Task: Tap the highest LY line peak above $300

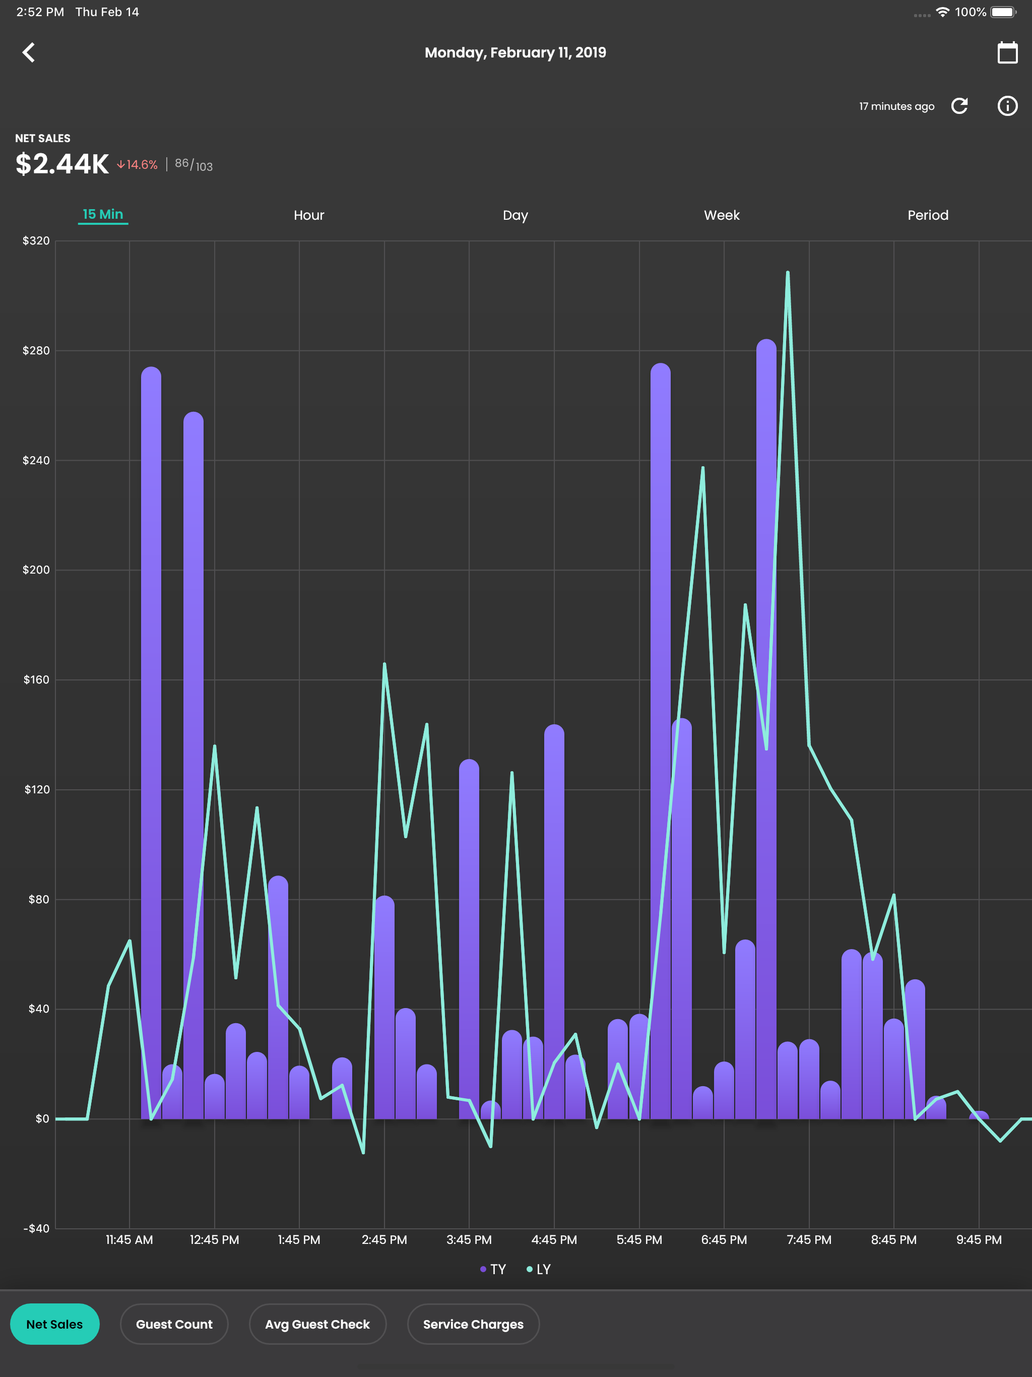Action: [788, 273]
